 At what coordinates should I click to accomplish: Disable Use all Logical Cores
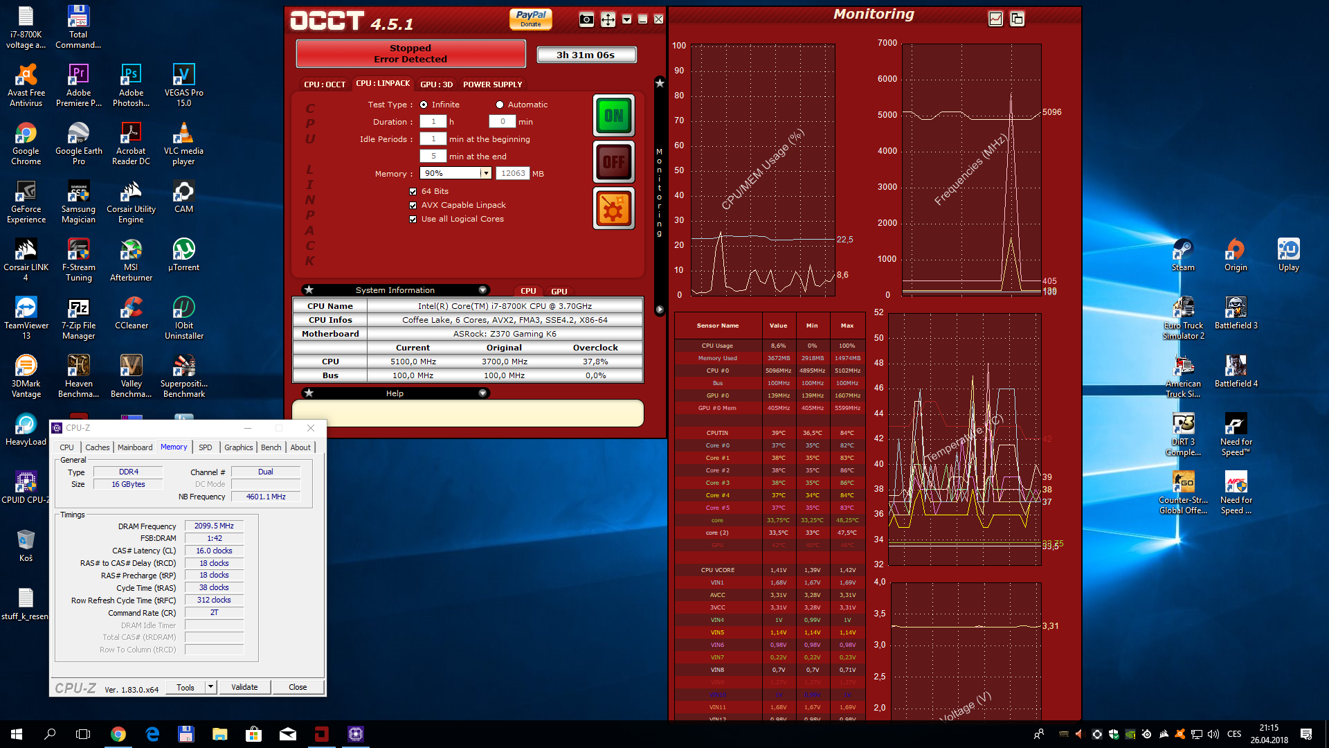(x=413, y=220)
